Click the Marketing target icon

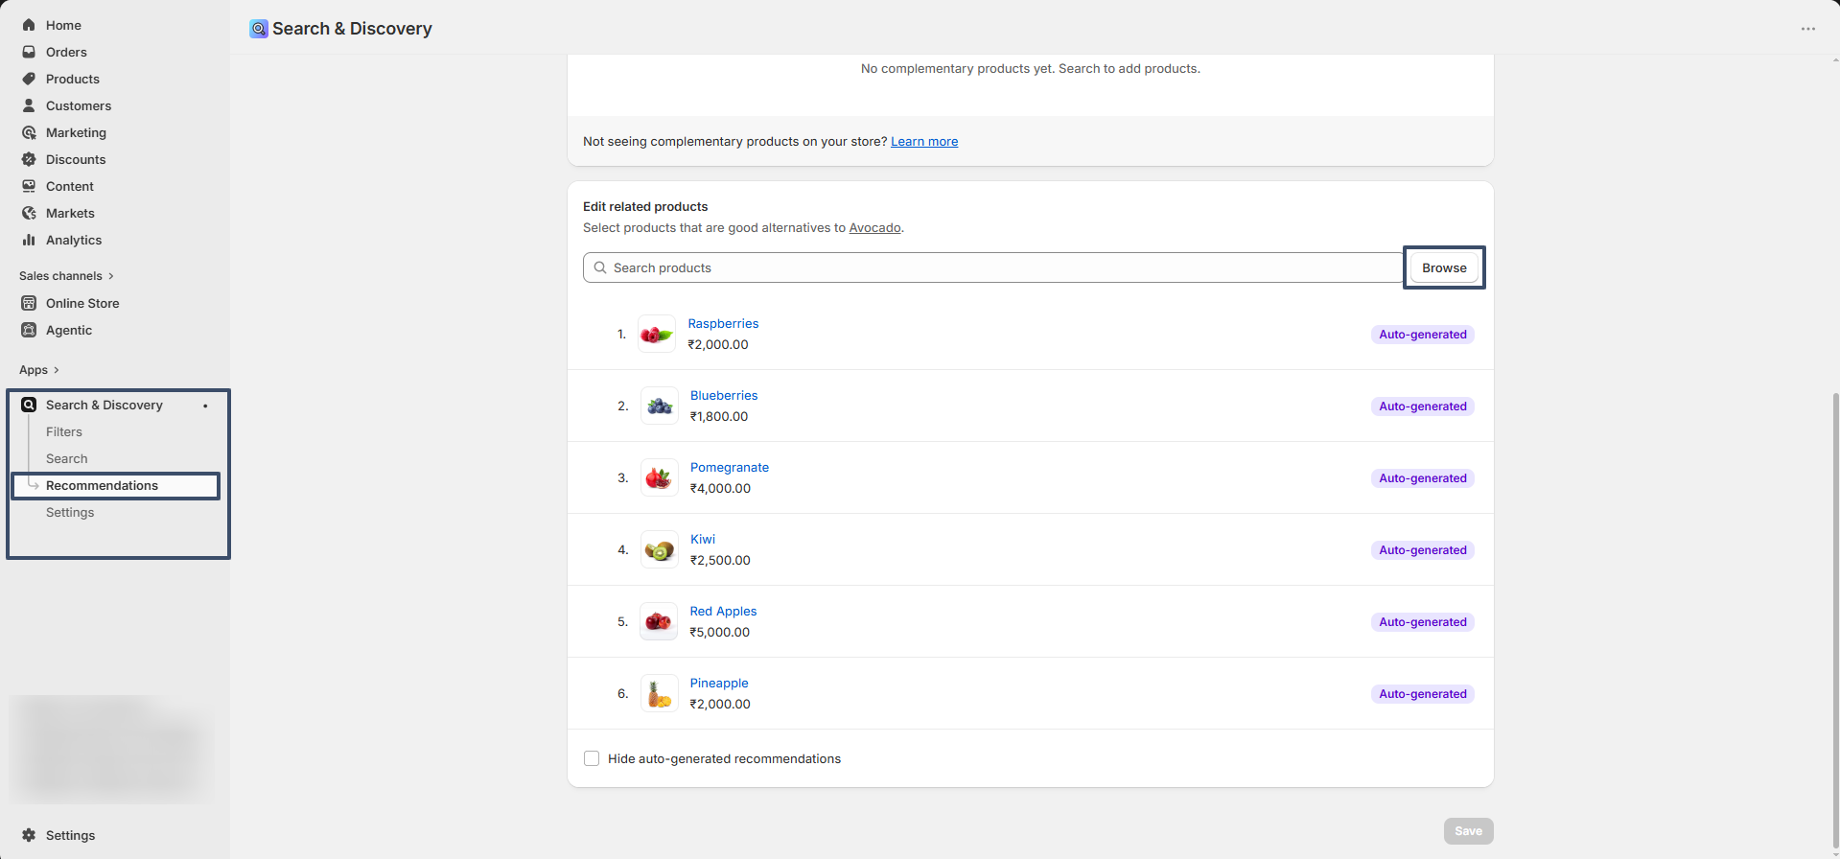pyautogui.click(x=29, y=132)
